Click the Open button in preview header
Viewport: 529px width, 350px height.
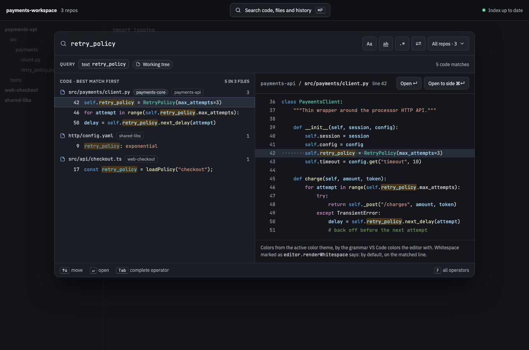click(x=409, y=83)
